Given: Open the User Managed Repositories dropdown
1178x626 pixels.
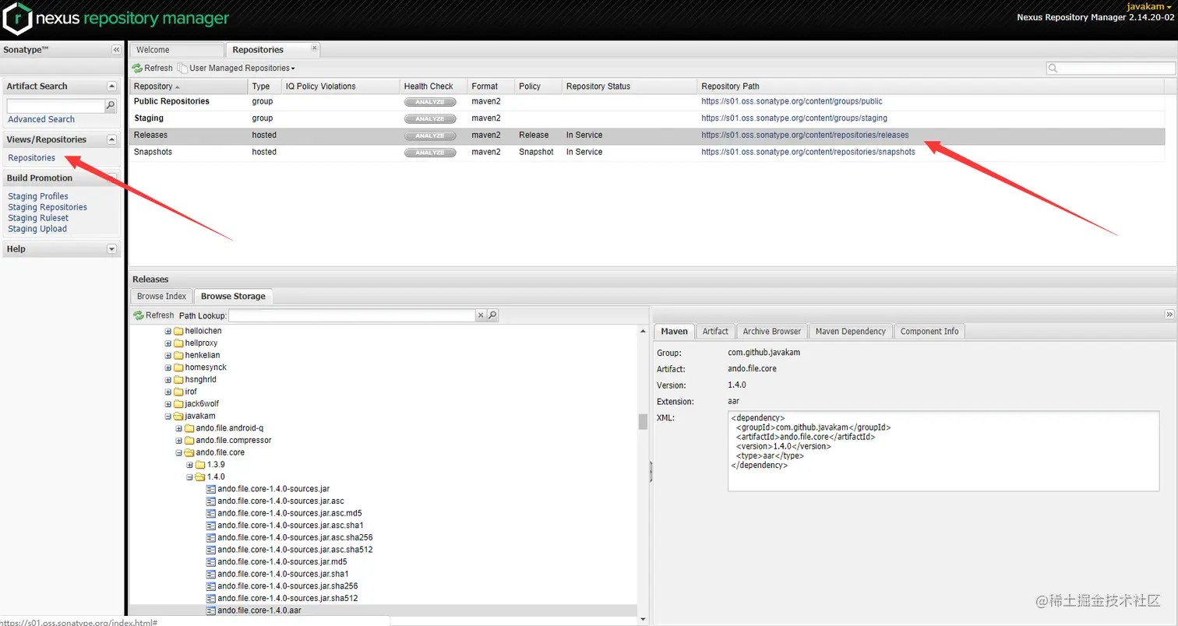Looking at the screenshot, I should tap(237, 69).
